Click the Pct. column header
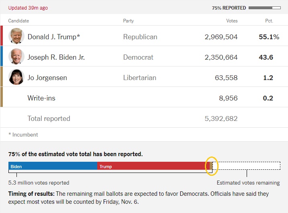The width and height of the screenshot is (288, 213). 269,21
